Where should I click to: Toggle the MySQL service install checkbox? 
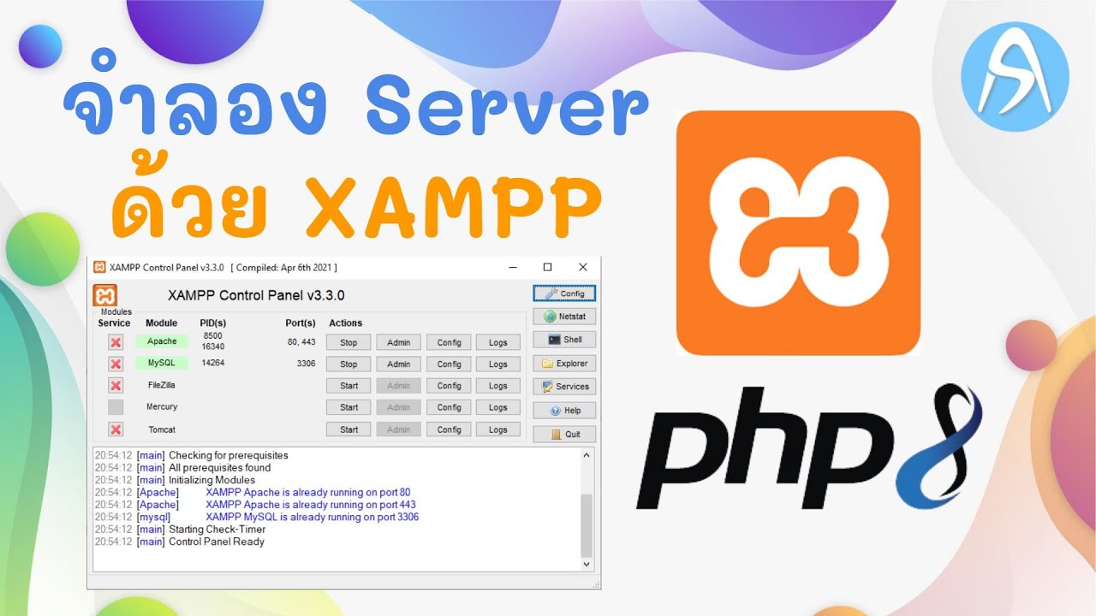116,364
